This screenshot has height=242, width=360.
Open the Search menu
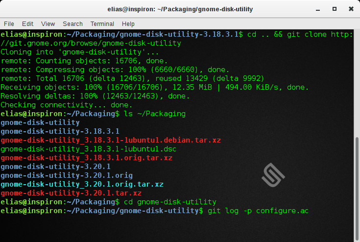72,24
